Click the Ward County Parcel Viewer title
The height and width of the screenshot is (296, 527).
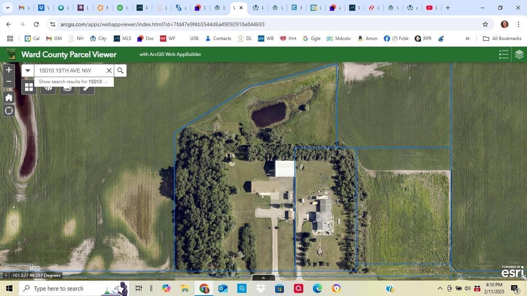click(x=69, y=54)
